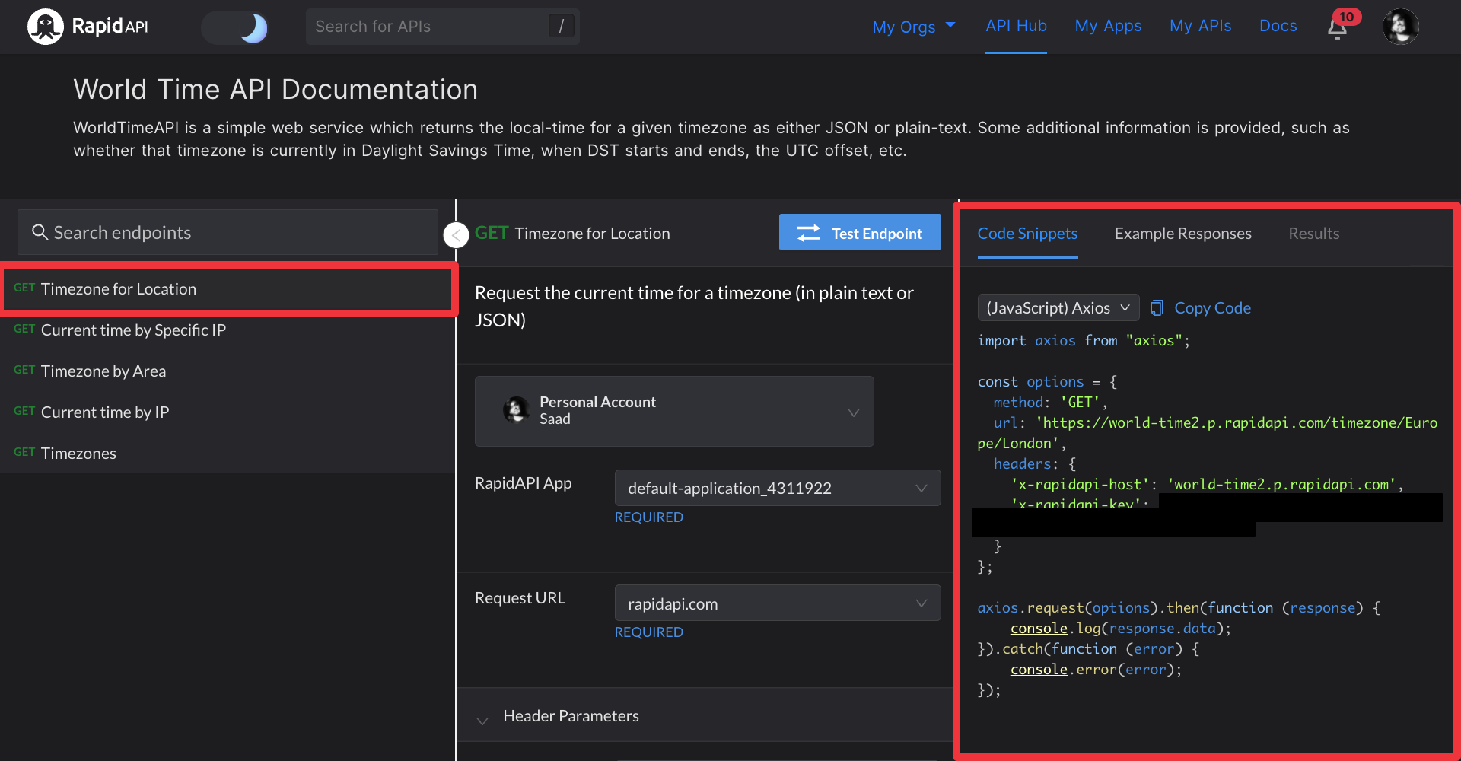The height and width of the screenshot is (761, 1461).
Task: Click the World Time API Documentation heading
Action: pyautogui.click(x=275, y=89)
